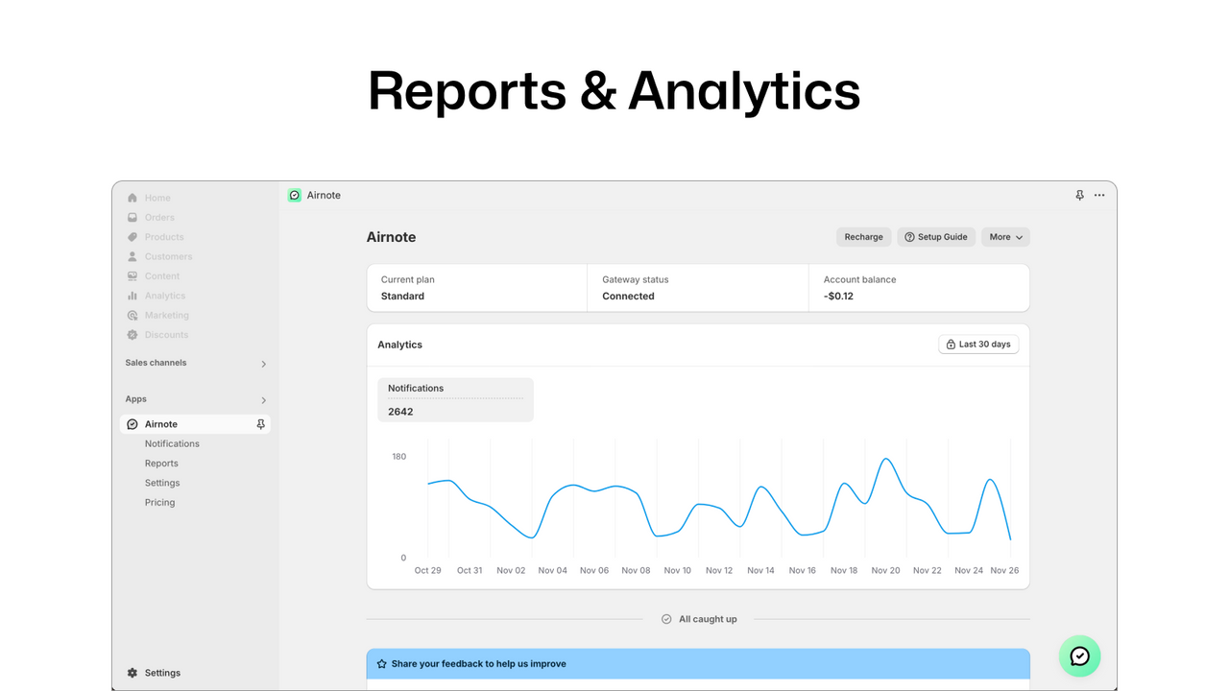Screen dimensions: 1229x691
Task: Click the Recharge button
Action: 862,237
